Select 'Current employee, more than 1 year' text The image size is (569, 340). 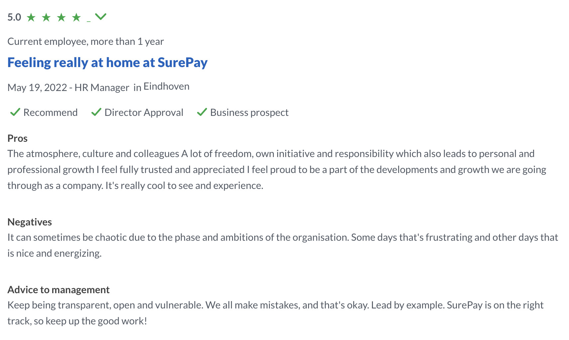(x=86, y=41)
